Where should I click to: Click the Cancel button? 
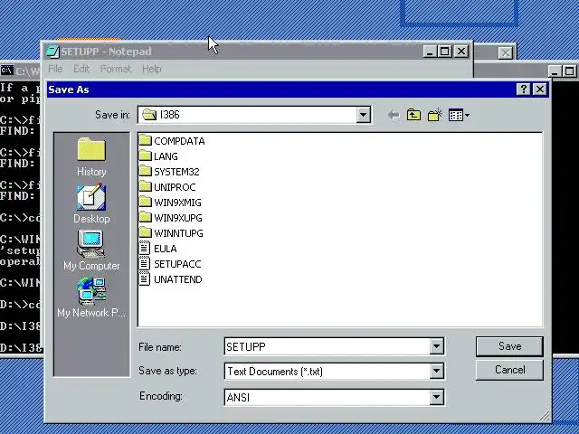pos(509,370)
